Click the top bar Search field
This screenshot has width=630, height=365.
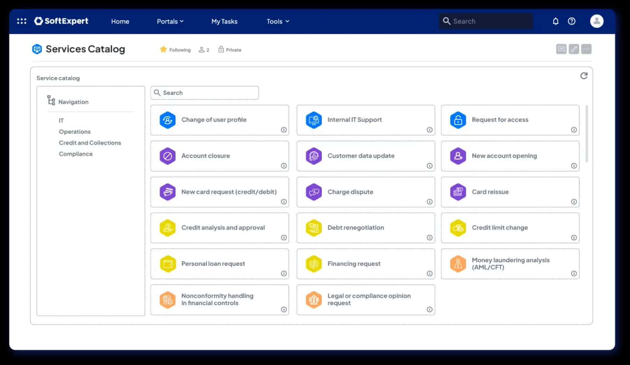486,21
